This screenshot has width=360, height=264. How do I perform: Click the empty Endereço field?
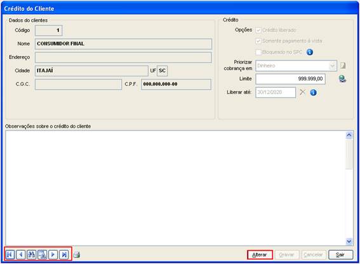coord(123,57)
